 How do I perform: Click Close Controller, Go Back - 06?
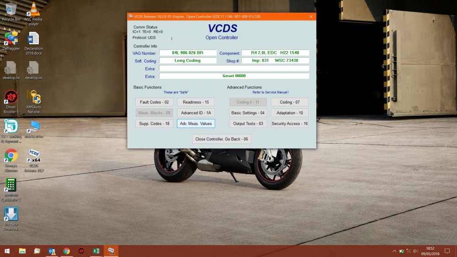pyautogui.click(x=222, y=139)
